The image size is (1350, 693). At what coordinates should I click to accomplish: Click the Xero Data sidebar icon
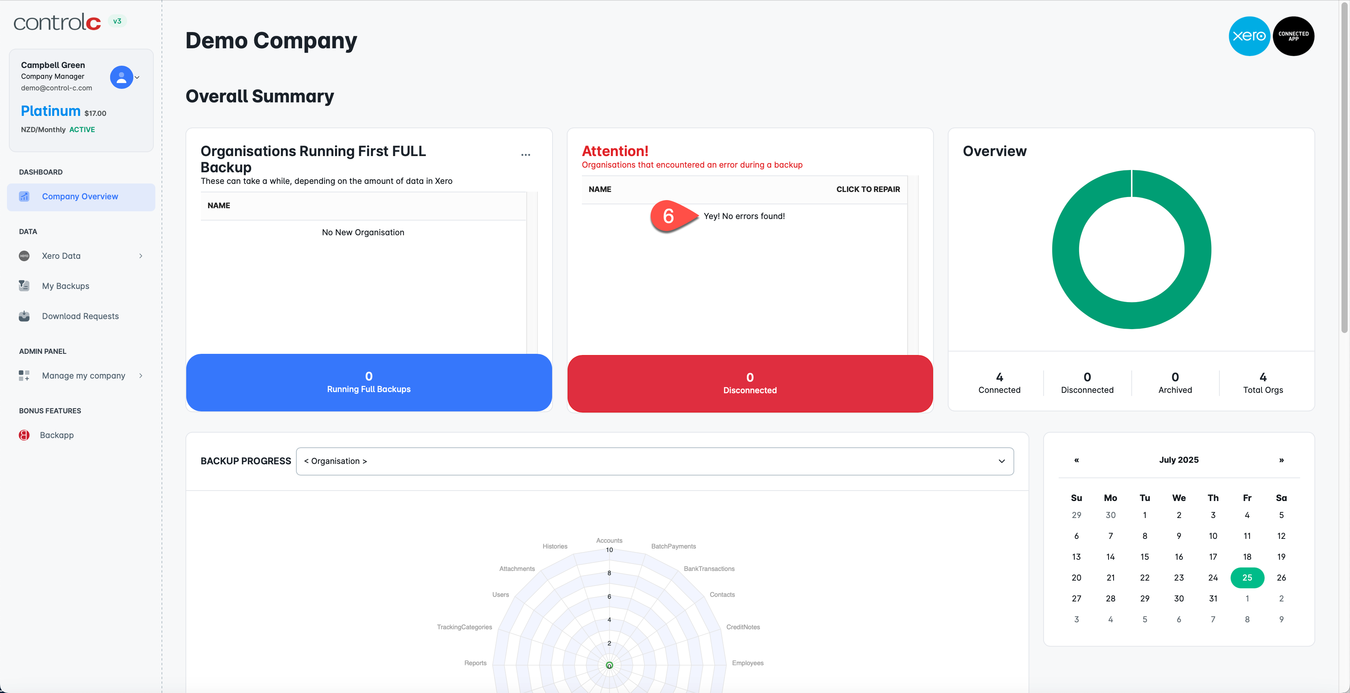[24, 256]
